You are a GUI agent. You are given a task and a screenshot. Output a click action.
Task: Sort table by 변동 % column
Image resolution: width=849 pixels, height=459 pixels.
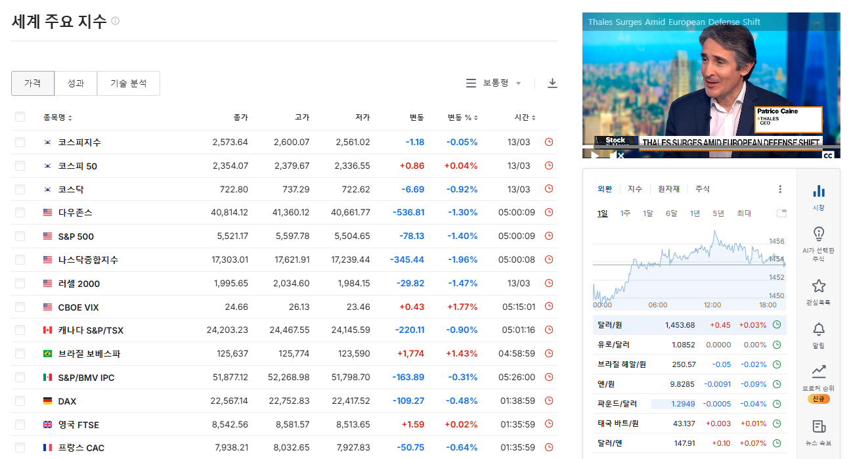pos(462,118)
